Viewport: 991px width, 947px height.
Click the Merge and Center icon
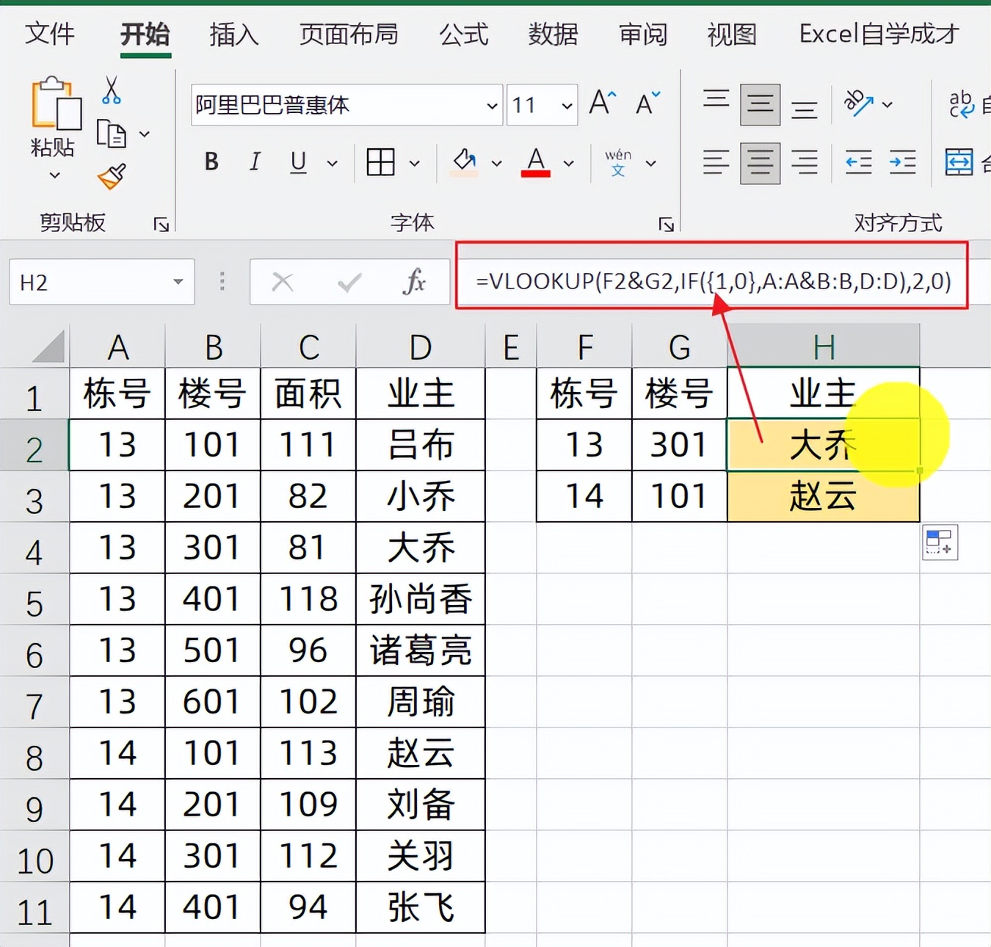click(x=959, y=162)
